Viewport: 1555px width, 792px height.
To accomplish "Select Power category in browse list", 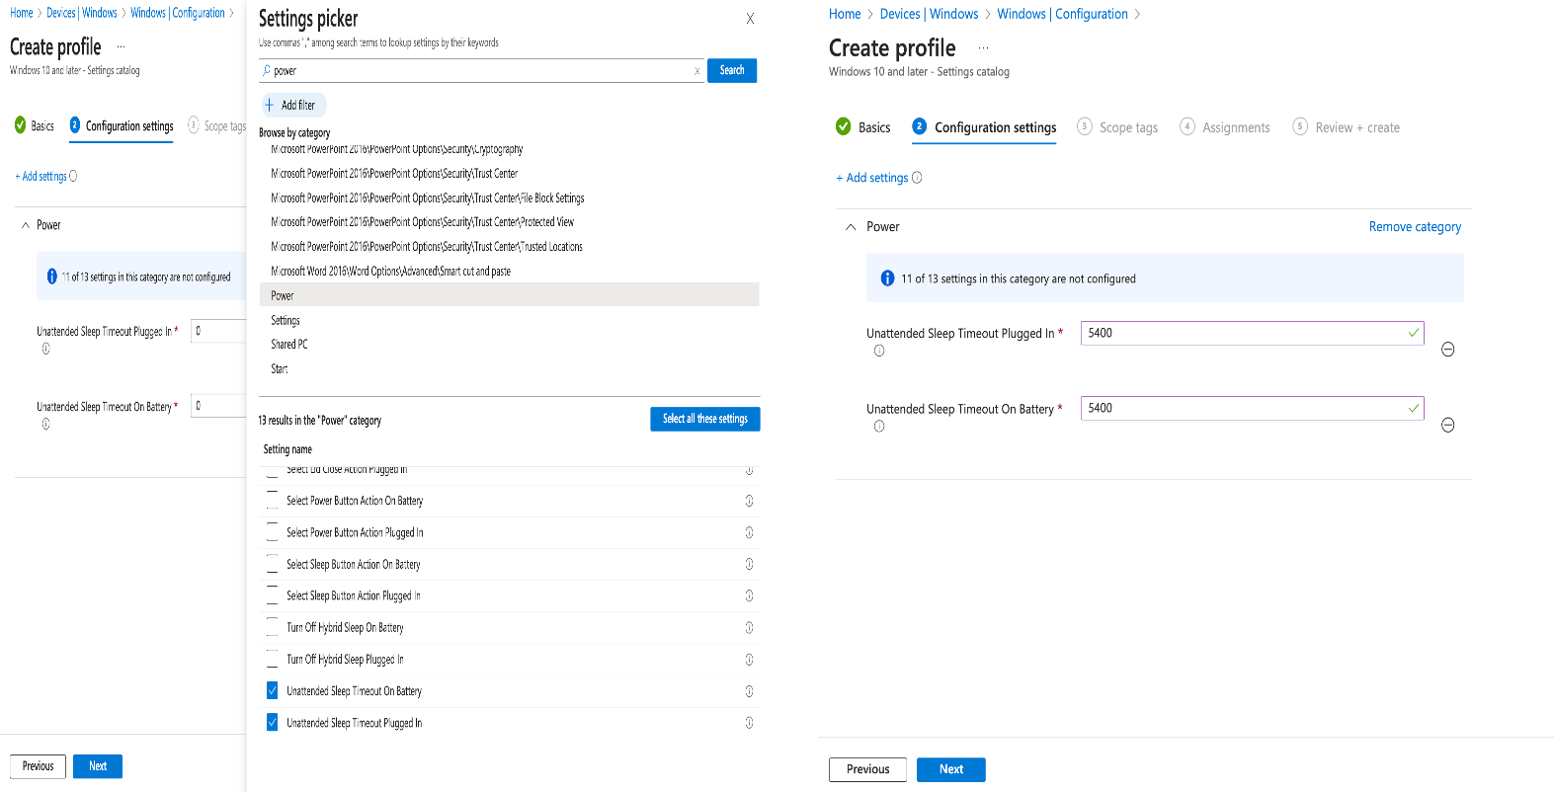I will click(509, 295).
